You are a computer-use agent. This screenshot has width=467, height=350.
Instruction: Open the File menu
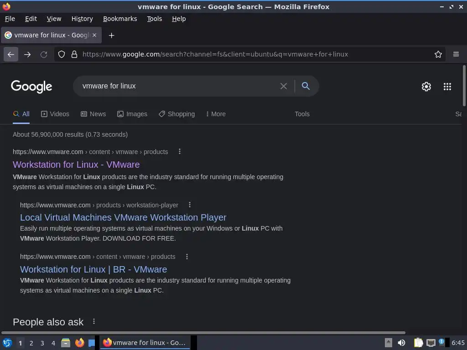10,19
